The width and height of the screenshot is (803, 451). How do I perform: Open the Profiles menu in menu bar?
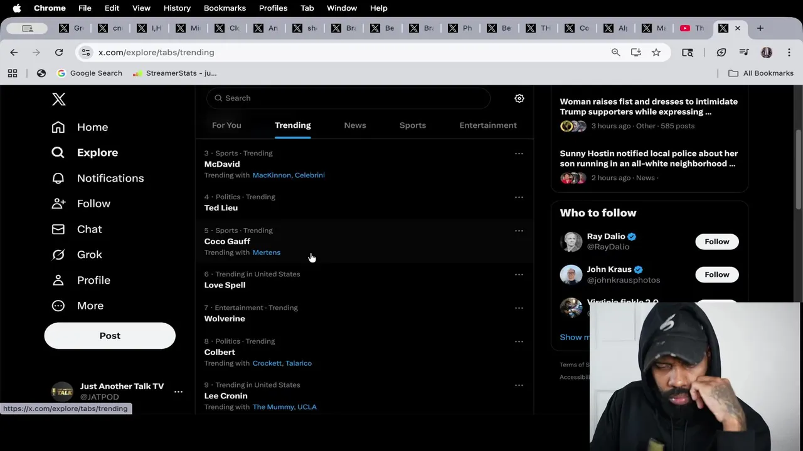273,8
